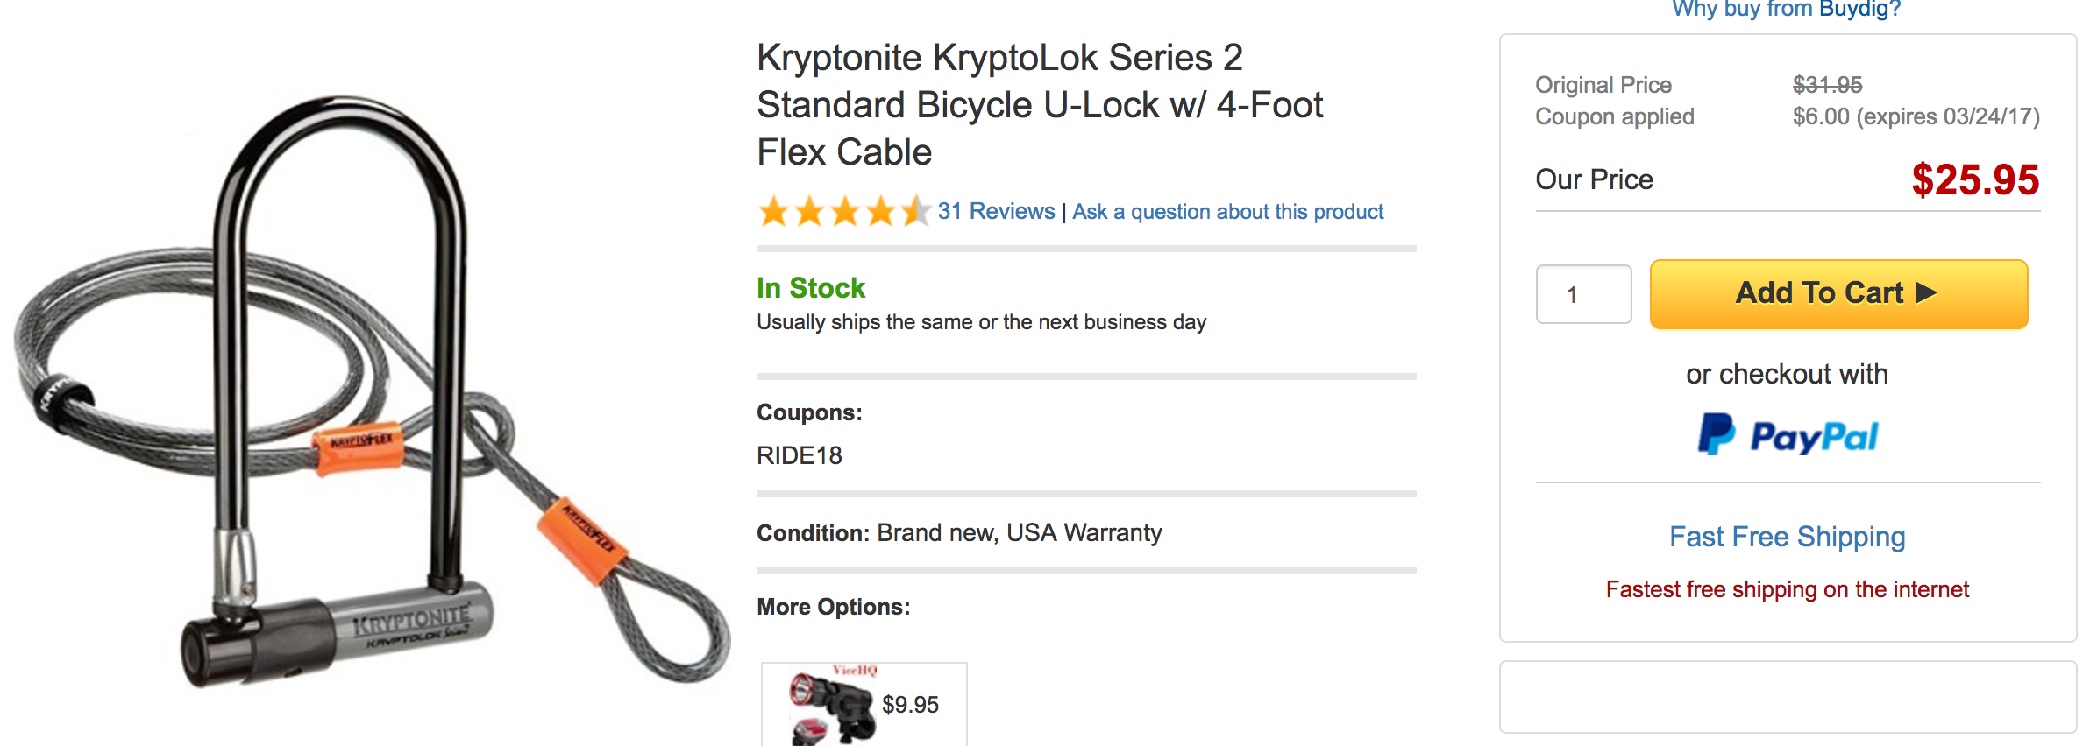The height and width of the screenshot is (746, 2090).
Task: Select the RIDE18 coupon code
Action: pyautogui.click(x=800, y=455)
